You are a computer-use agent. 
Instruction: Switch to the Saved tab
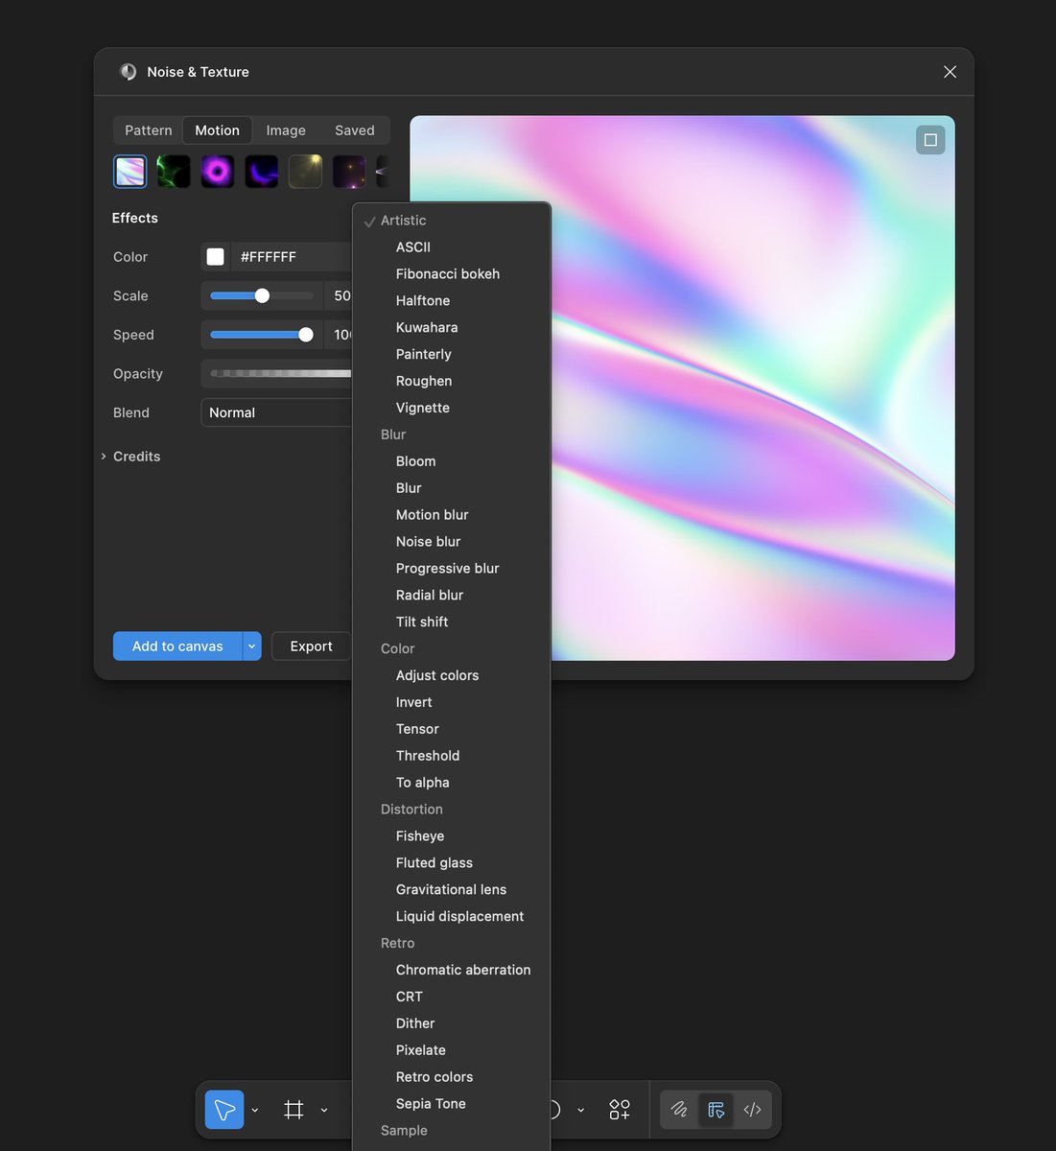coord(354,129)
